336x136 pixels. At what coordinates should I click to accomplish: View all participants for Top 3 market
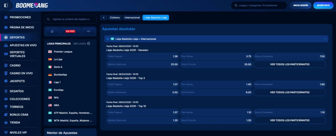290,92
